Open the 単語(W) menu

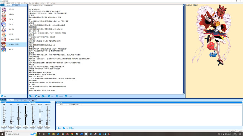click(x=37, y=3)
